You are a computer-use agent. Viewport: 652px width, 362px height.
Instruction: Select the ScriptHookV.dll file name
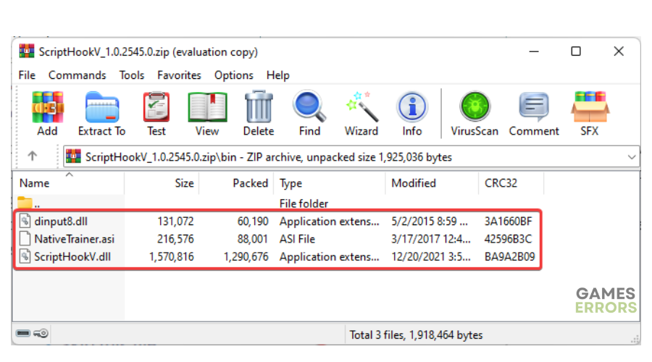click(72, 256)
